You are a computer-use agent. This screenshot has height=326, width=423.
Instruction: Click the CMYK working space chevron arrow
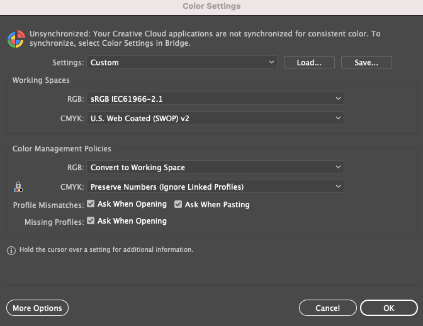click(338, 118)
